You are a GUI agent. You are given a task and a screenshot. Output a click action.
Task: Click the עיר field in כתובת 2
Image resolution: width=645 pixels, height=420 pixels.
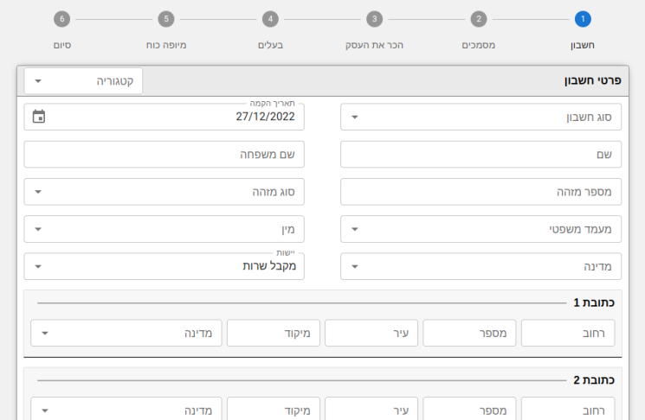click(x=371, y=409)
